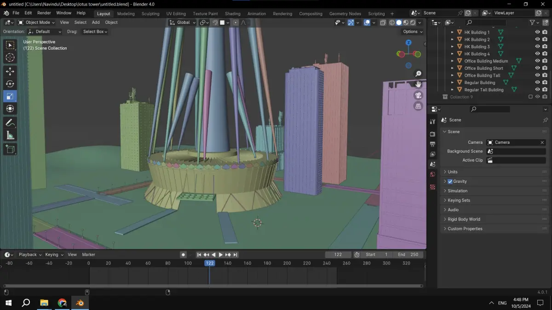
Task: Expand the Units panel
Action: click(453, 172)
